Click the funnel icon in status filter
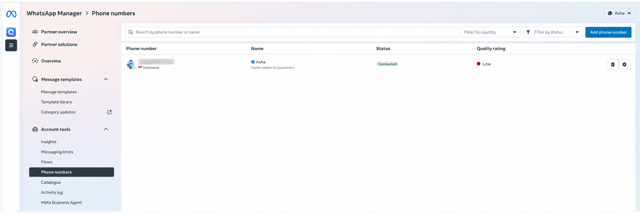The image size is (640, 214). pos(528,32)
